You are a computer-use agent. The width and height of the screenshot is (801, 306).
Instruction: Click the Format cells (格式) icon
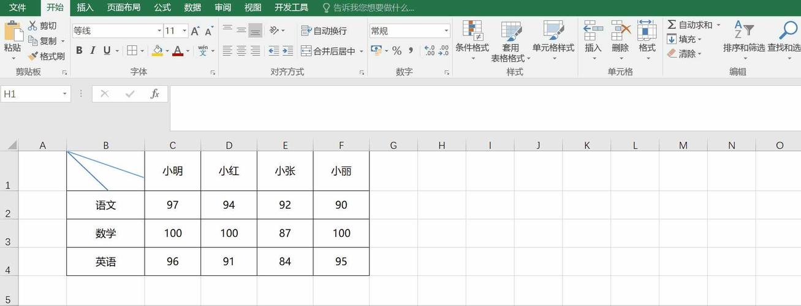point(647,31)
